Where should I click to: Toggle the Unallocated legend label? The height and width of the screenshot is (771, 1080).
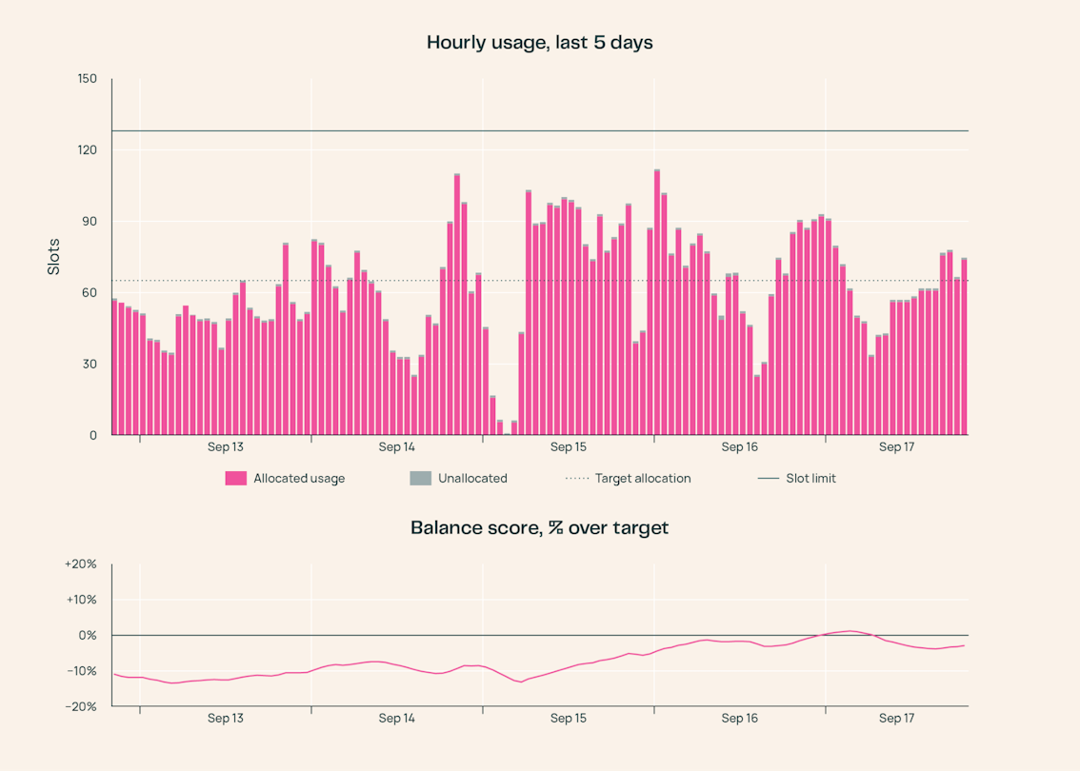coord(472,479)
